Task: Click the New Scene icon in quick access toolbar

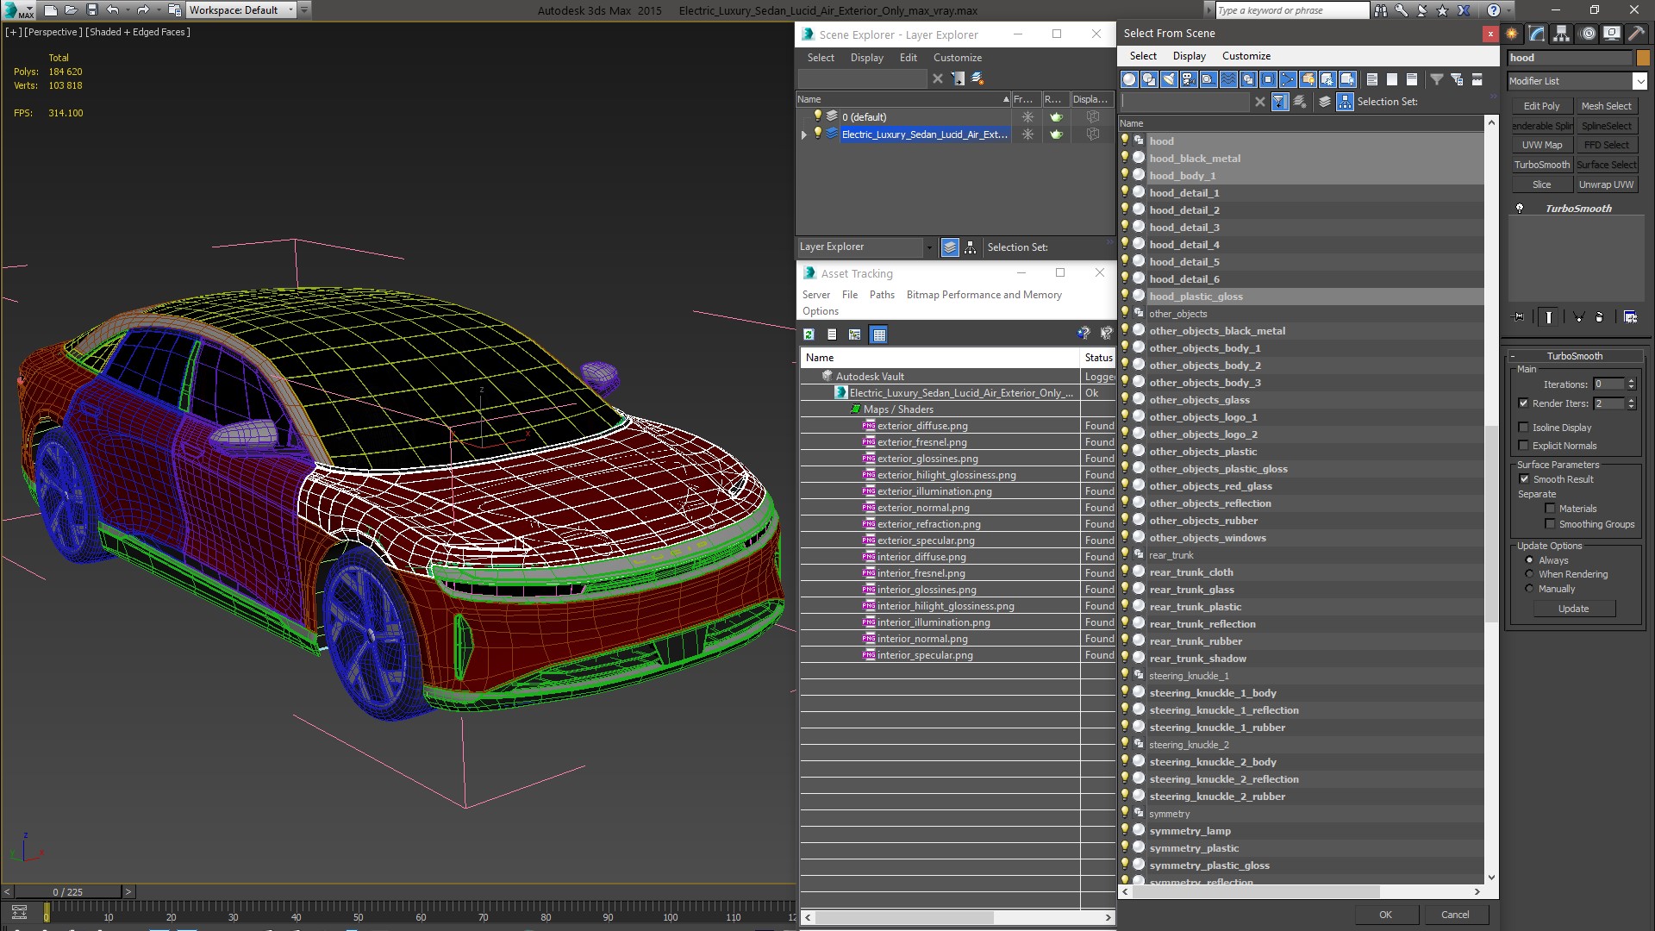Action: 51,10
